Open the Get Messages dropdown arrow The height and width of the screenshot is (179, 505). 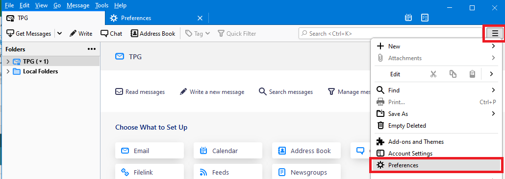(60, 33)
